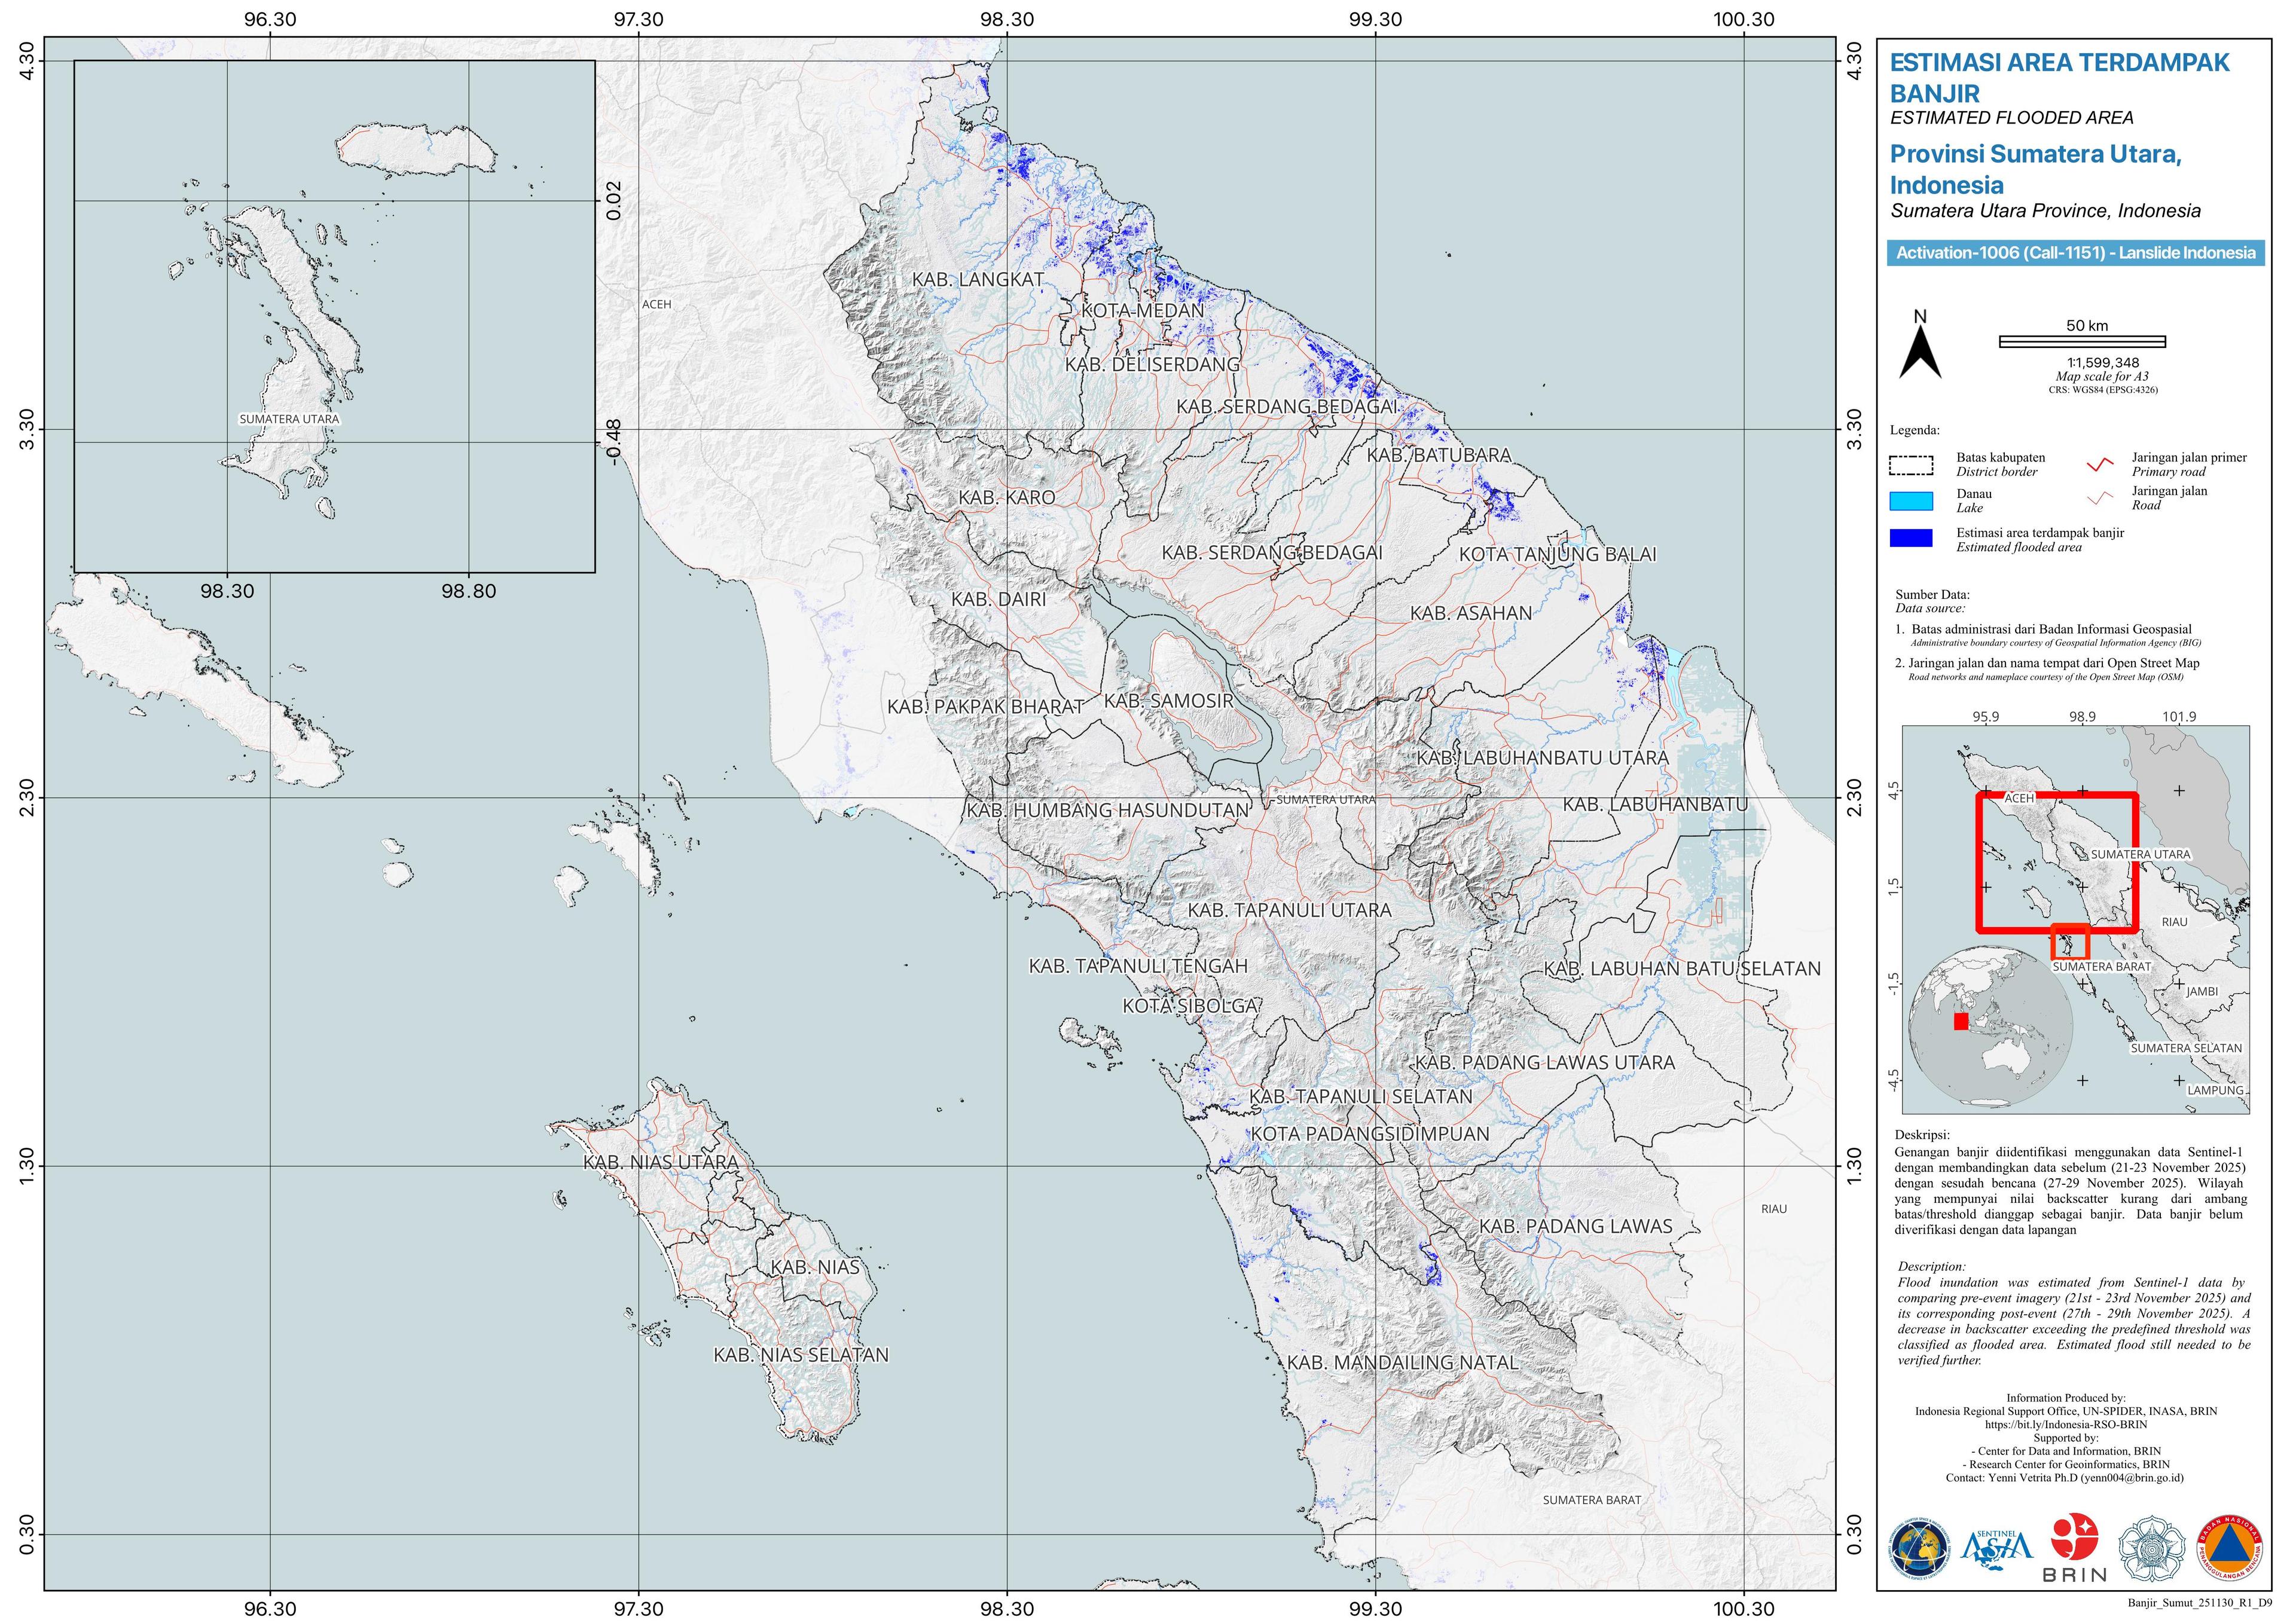
Task: Click the primary road red line legend symbol
Action: pos(2100,464)
